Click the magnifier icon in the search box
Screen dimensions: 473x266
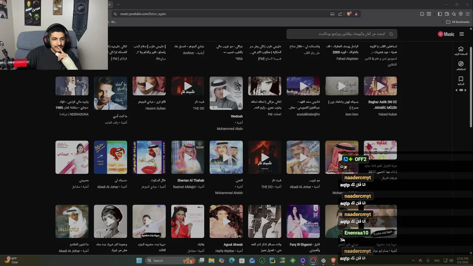[391, 34]
